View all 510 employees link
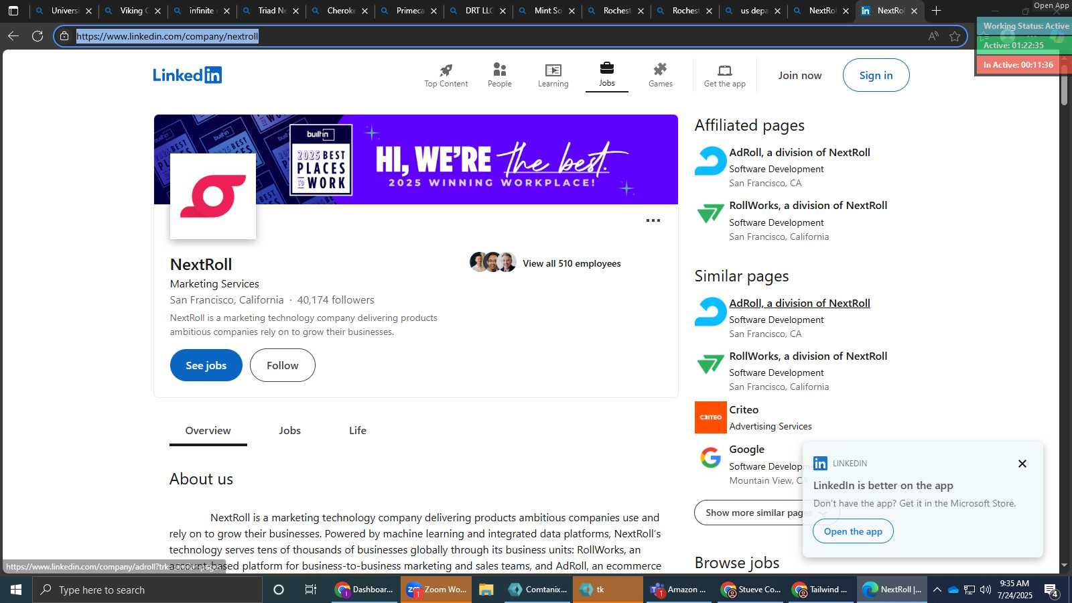The width and height of the screenshot is (1072, 603). point(572,263)
